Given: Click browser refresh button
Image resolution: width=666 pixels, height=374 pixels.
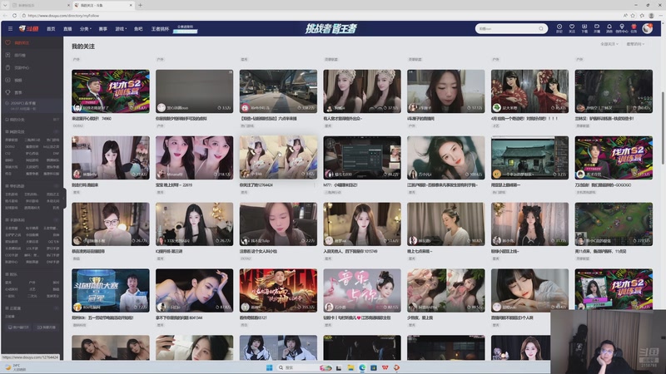Looking at the screenshot, I should point(14,15).
